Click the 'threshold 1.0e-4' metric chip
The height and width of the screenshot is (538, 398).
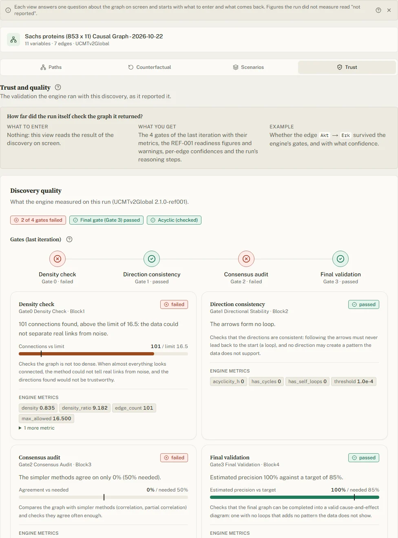[354, 381]
